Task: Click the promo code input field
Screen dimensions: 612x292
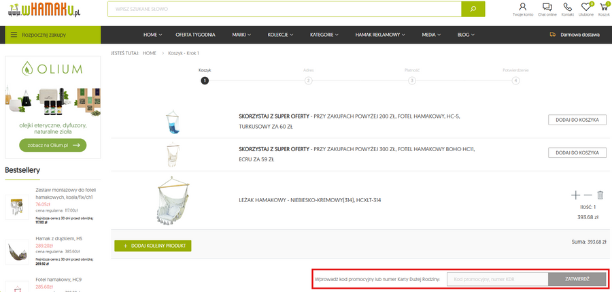Action: point(497,279)
